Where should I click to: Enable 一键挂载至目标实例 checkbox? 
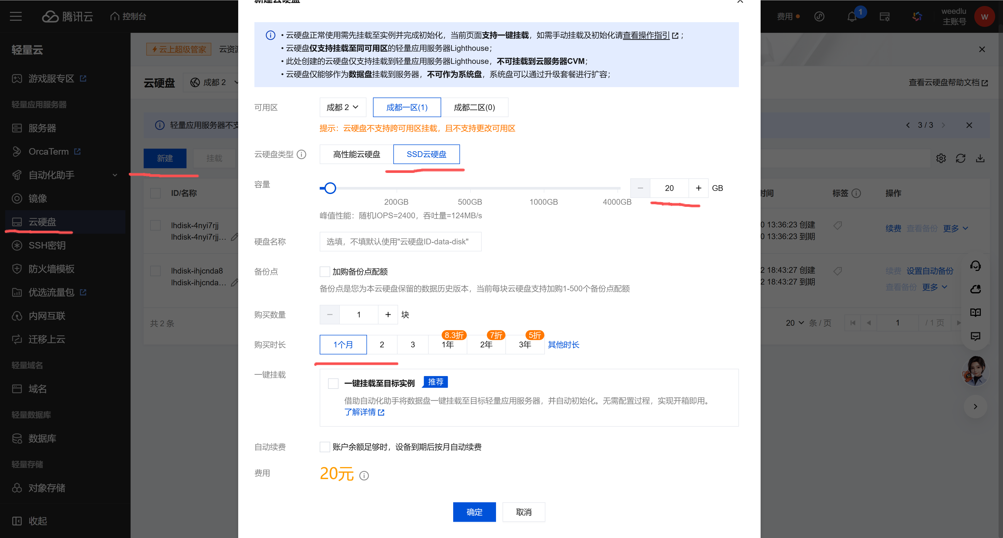(x=333, y=383)
